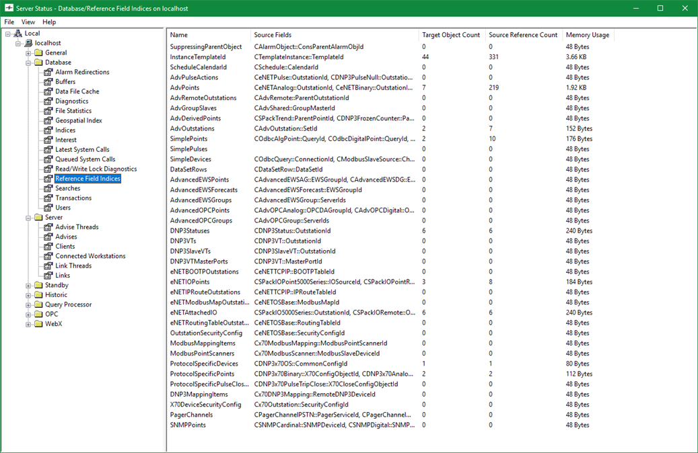Open the View menu
The image size is (698, 453).
[28, 22]
